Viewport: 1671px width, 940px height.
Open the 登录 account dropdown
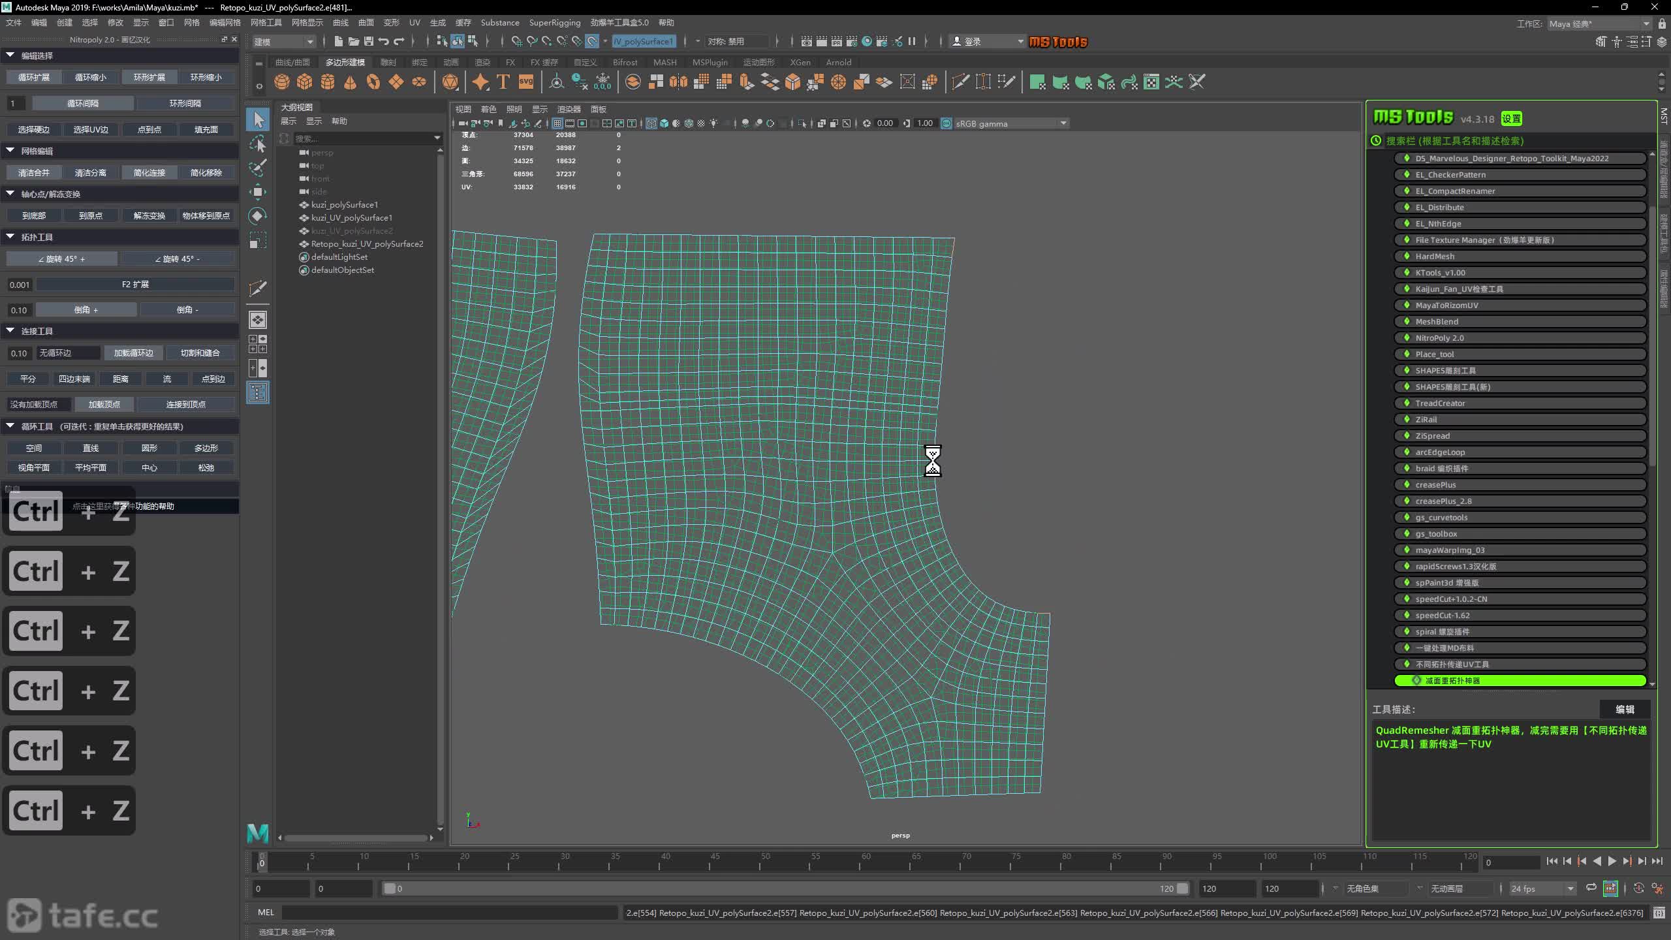988,41
